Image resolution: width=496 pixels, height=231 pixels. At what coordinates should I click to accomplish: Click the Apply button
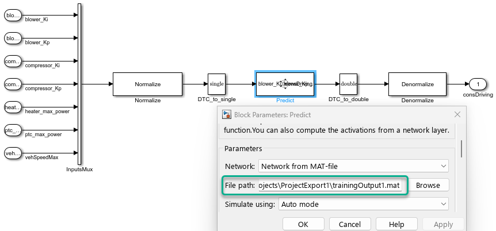coord(443,224)
